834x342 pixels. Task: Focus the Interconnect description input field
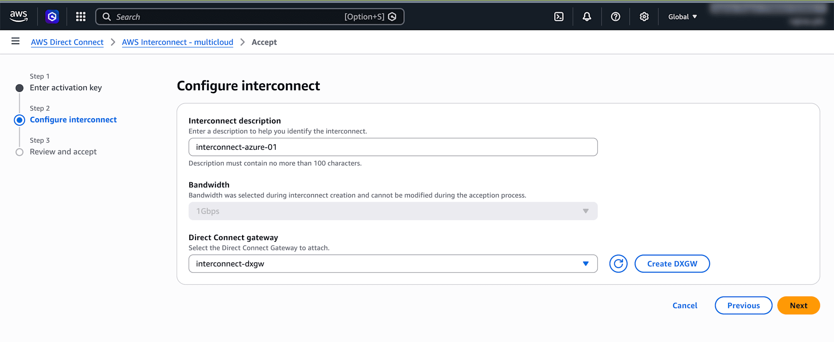pos(393,147)
